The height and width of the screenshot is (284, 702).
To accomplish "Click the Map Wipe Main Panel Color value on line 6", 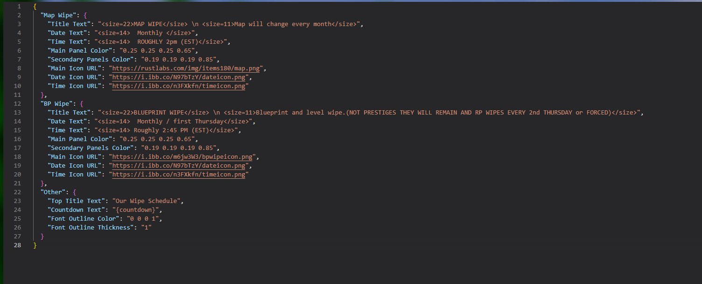I will 158,50.
